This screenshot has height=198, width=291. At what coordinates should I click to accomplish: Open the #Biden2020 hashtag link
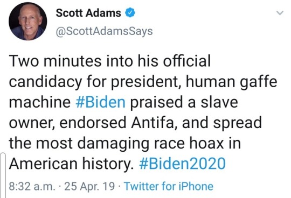(x=182, y=164)
